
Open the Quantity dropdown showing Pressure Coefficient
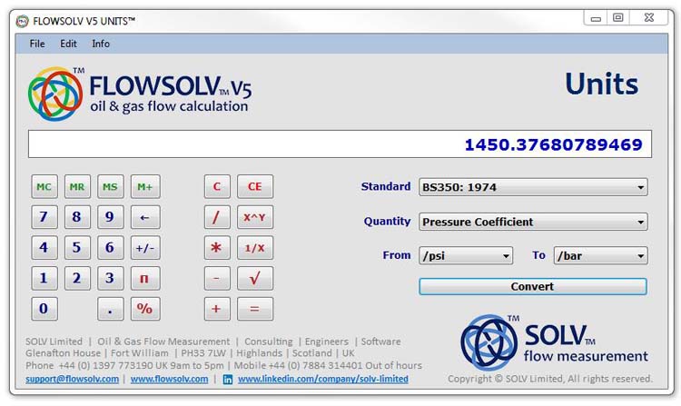click(x=533, y=222)
